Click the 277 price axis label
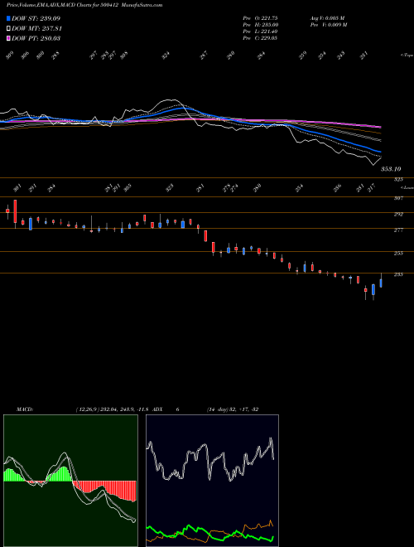The image size is (414, 547). point(398,230)
